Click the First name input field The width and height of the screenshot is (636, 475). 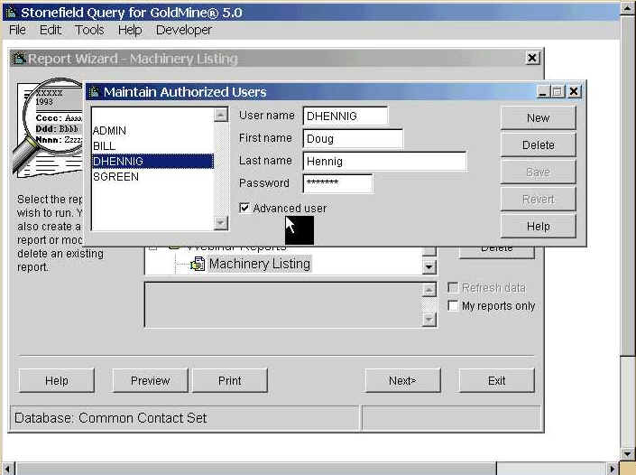coord(353,139)
